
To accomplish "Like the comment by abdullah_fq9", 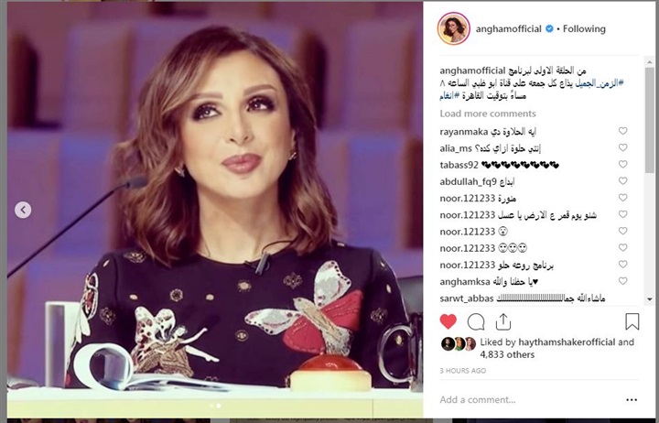I will [x=623, y=180].
